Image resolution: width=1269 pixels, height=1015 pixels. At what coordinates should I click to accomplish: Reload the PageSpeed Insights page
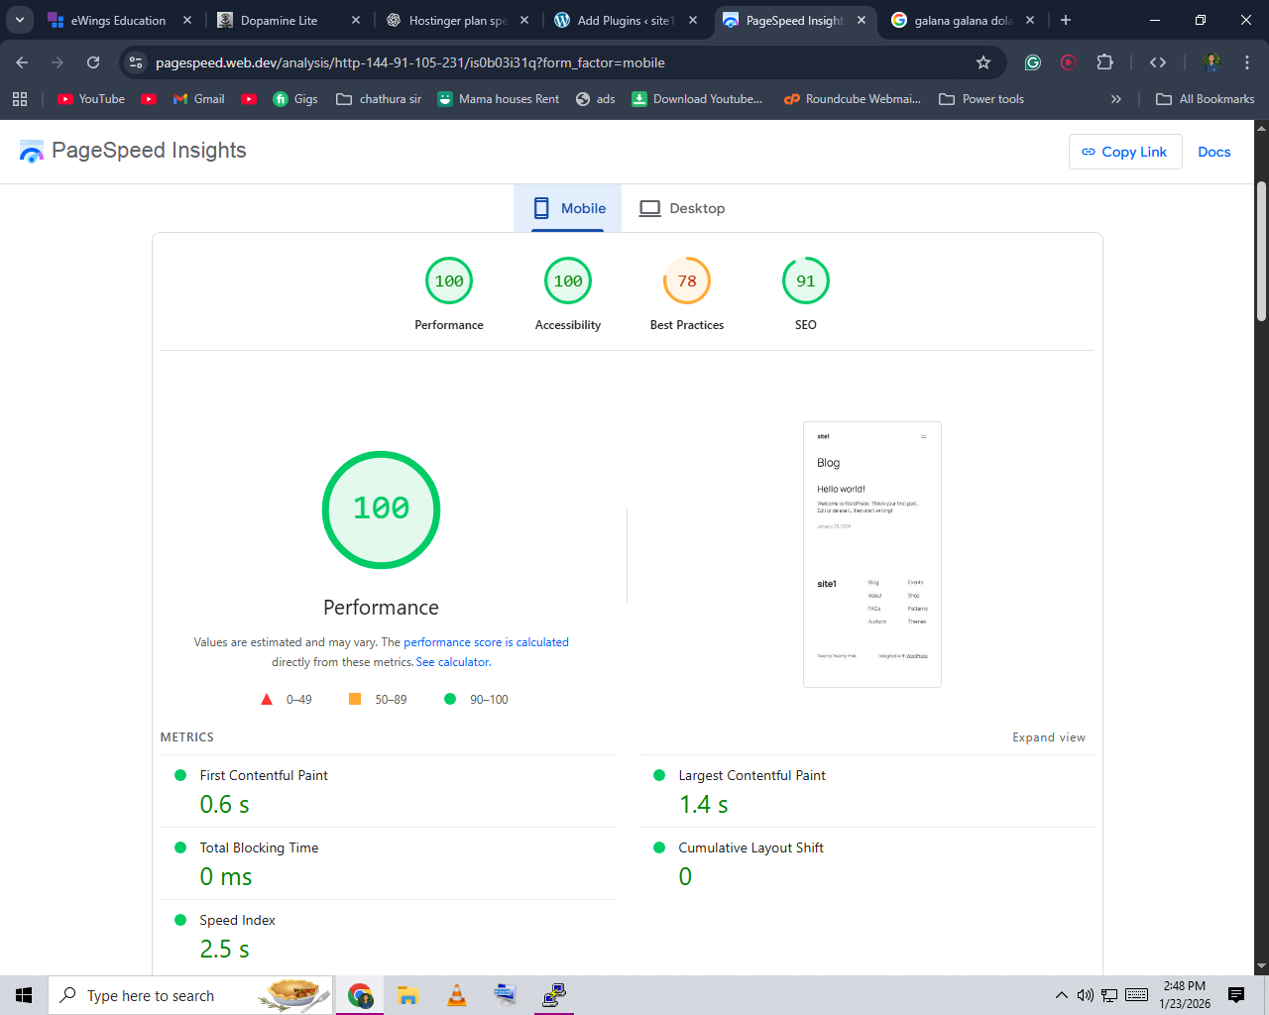click(x=93, y=62)
